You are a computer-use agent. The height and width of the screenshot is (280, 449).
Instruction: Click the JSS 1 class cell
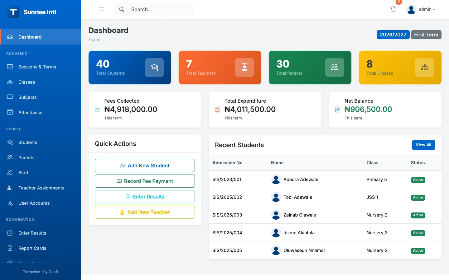tap(372, 197)
